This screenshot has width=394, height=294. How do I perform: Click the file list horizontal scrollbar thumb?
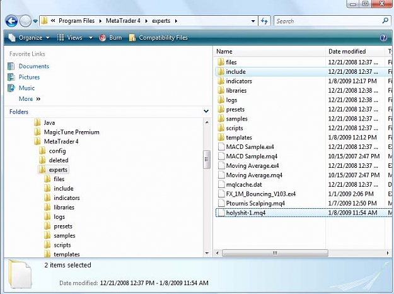275,253
